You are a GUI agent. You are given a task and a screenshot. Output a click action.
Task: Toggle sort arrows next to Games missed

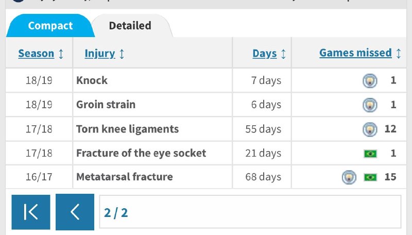(x=399, y=54)
